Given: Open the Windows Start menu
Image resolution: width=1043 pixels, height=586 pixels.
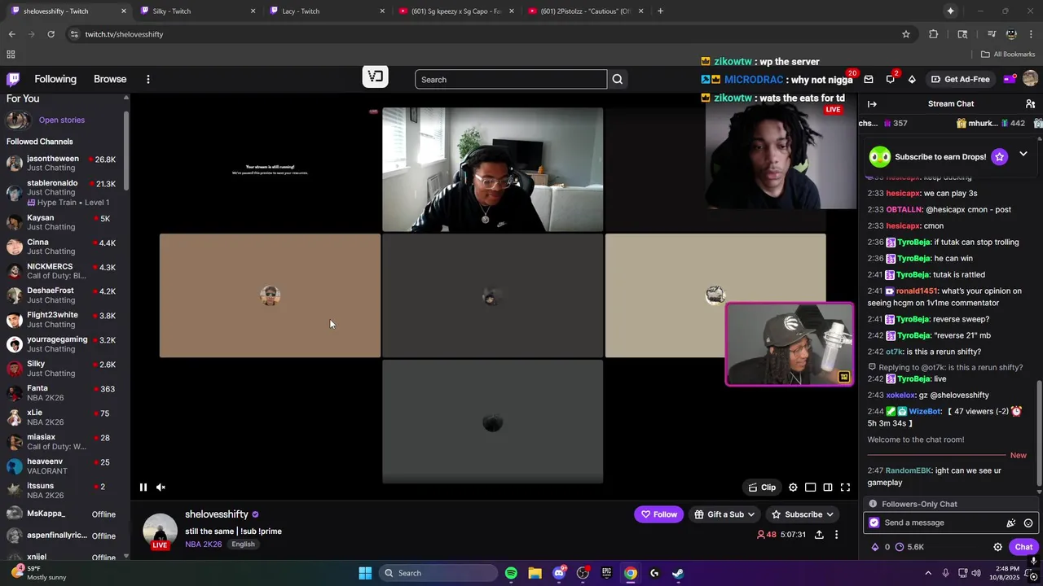Looking at the screenshot, I should point(365,573).
